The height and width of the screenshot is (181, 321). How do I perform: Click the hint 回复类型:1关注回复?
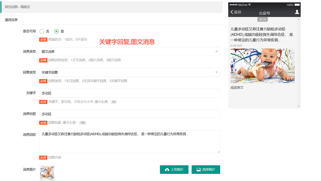[x=88, y=81]
